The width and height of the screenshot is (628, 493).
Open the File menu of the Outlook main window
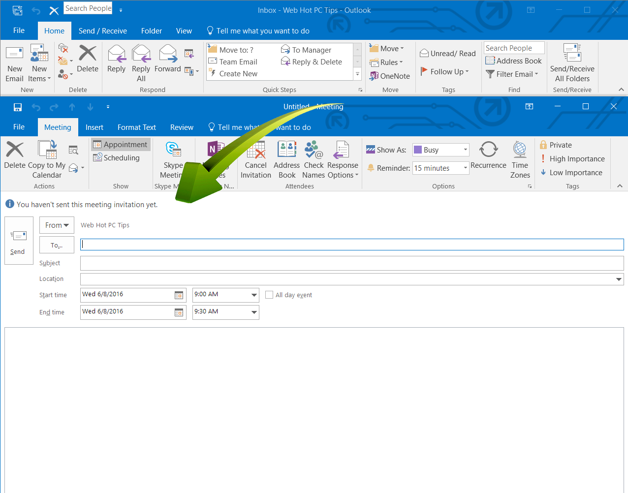pyautogui.click(x=19, y=31)
